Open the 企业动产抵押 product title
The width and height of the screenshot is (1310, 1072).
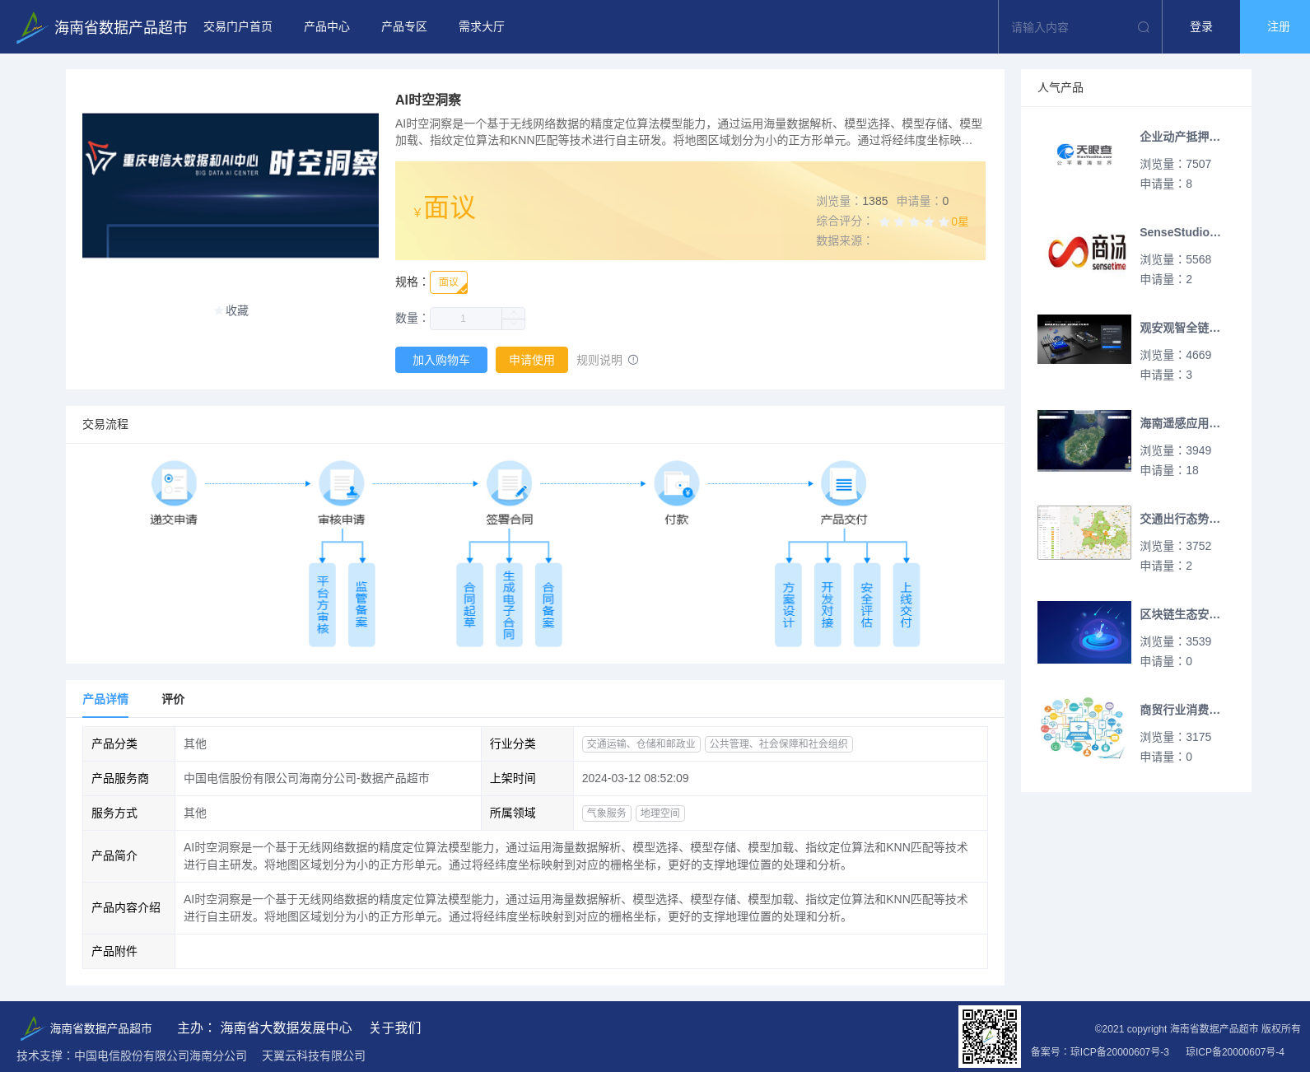tap(1180, 137)
